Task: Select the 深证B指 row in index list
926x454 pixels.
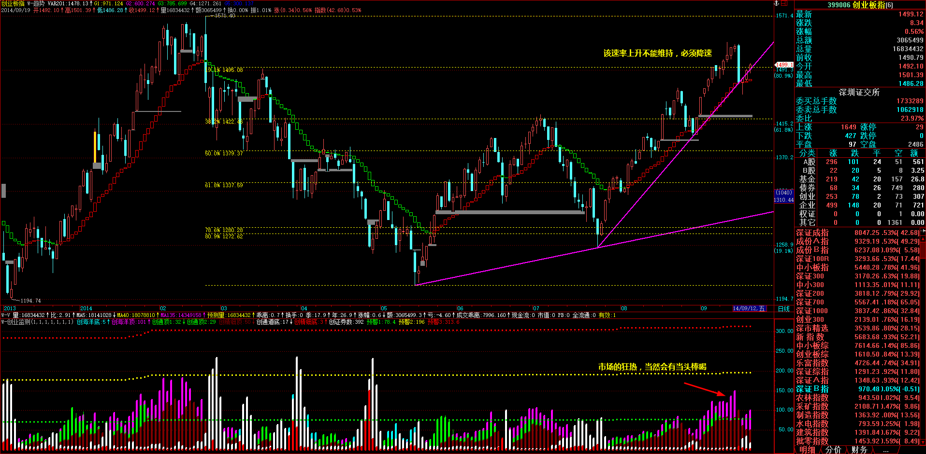Action: [812, 389]
